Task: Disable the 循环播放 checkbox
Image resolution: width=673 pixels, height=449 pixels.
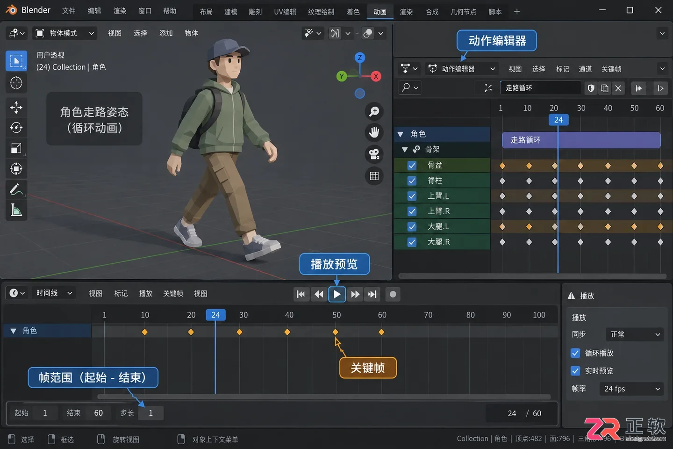Action: pos(575,353)
